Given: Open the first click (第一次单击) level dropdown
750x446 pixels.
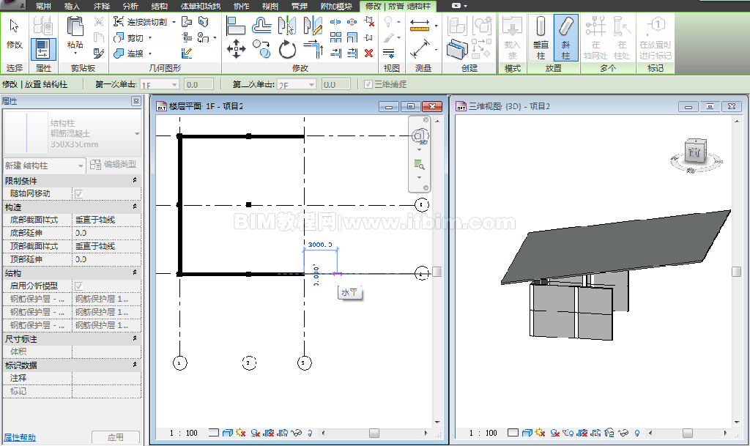Looking at the screenshot, I should 173,85.
